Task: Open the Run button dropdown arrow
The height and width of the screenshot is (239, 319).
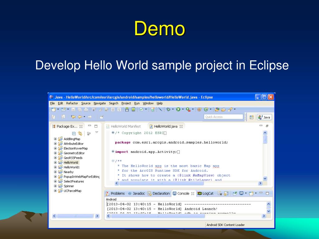Action: tap(183, 109)
